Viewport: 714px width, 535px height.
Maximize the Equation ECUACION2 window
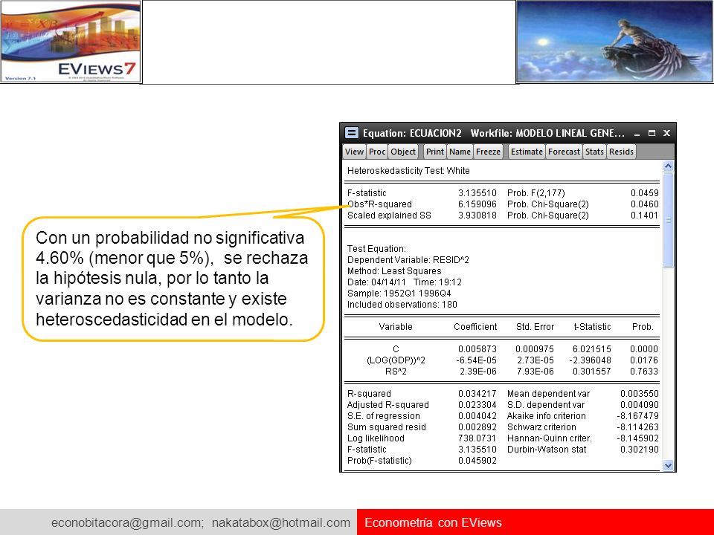[x=652, y=133]
